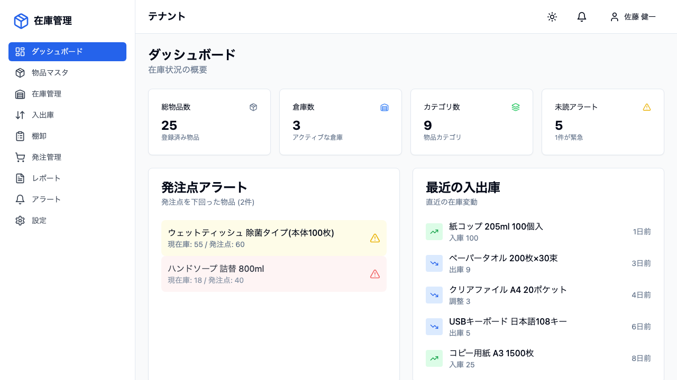Open アラート sidebar link
This screenshot has width=677, height=380.
[x=67, y=199]
